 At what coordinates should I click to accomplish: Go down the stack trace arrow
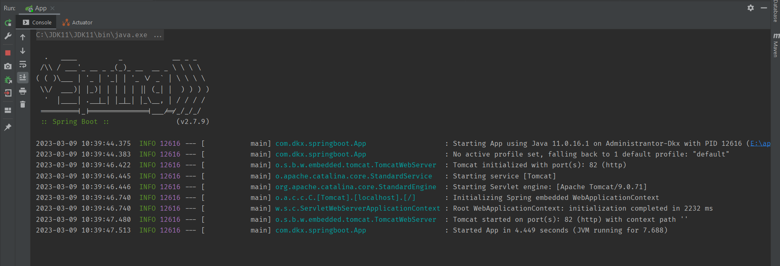click(23, 51)
